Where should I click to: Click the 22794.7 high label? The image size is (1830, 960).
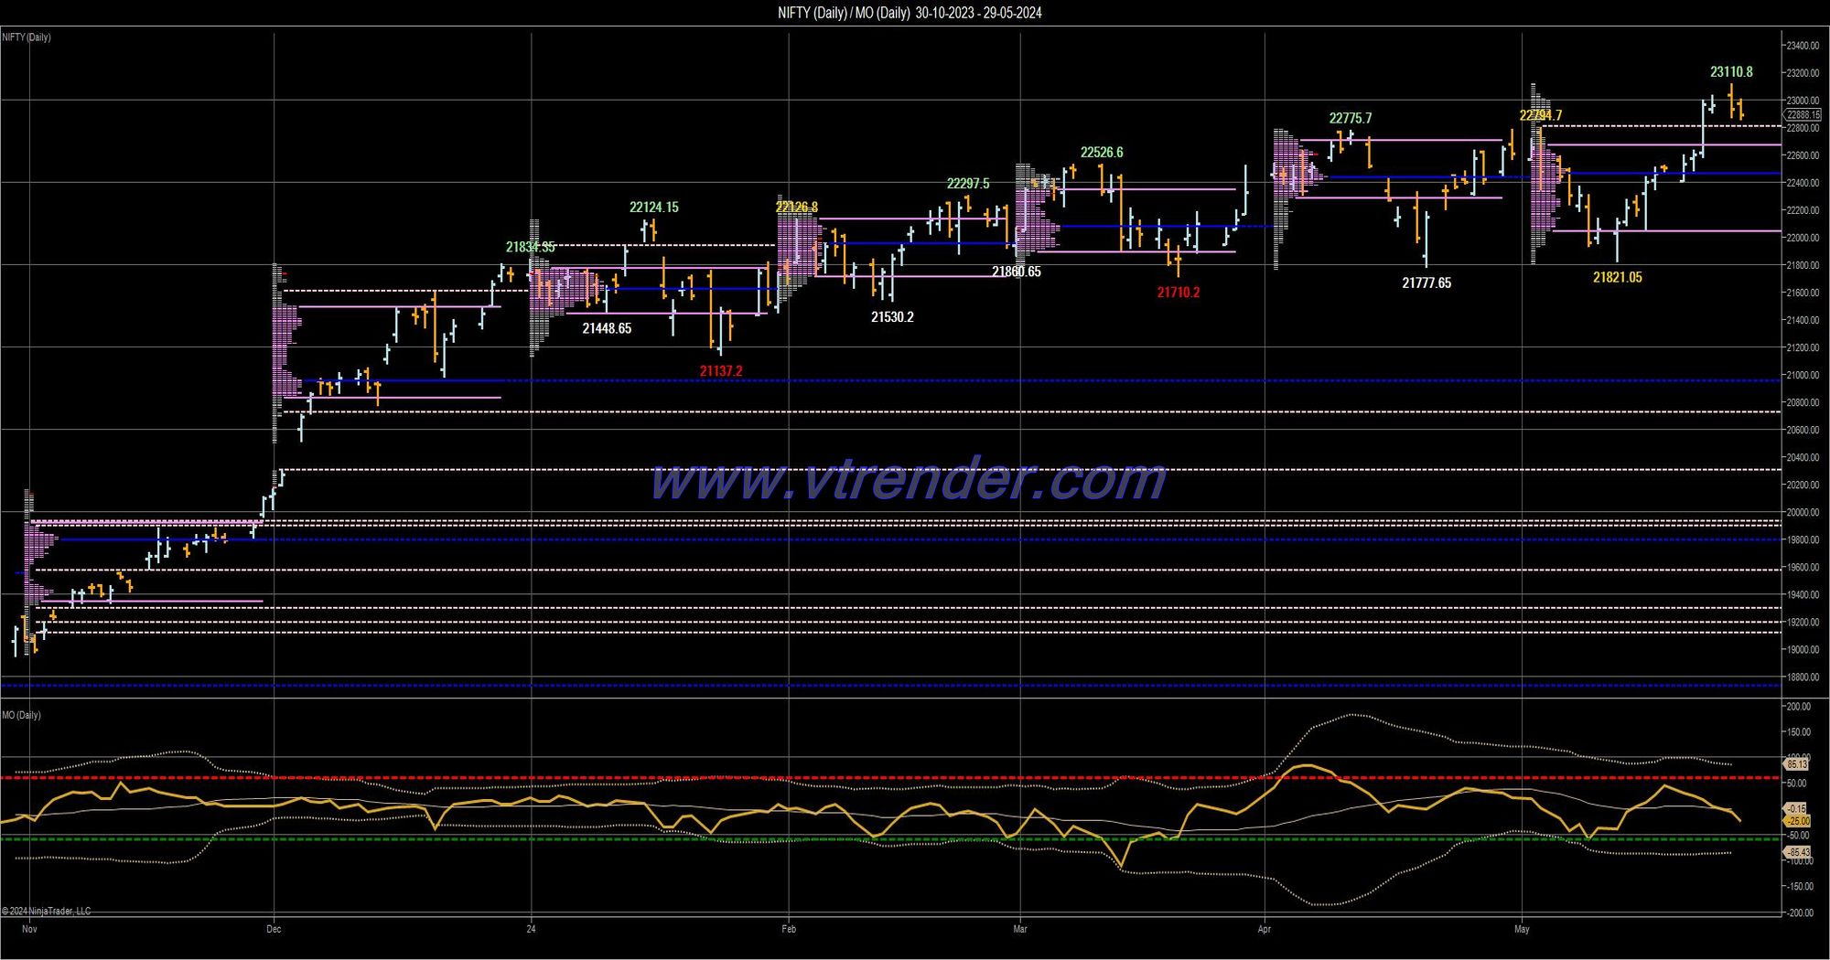pos(1541,115)
